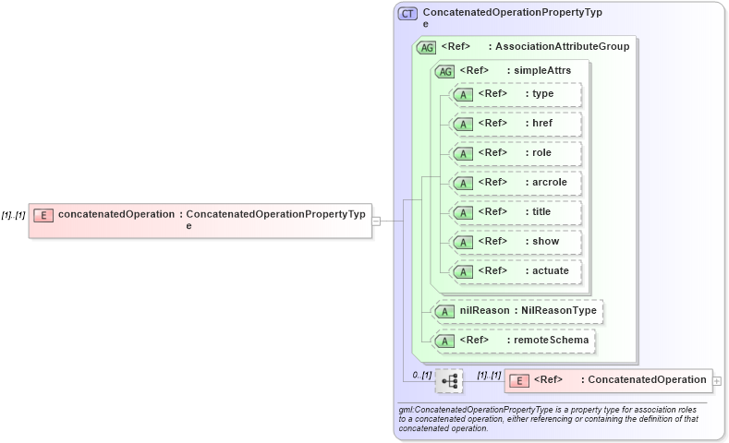Image resolution: width=729 pixels, height=443 pixels.
Task: Click the A icon beside remoteSchema
Action: [x=445, y=341]
